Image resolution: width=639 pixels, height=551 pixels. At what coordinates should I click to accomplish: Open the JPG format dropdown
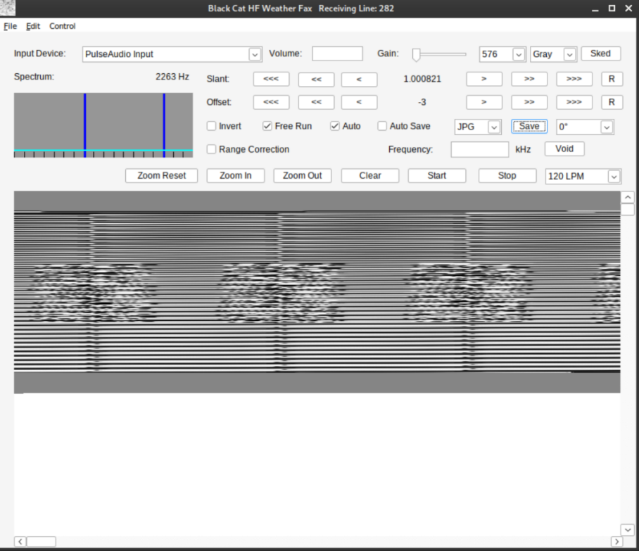pyautogui.click(x=495, y=127)
